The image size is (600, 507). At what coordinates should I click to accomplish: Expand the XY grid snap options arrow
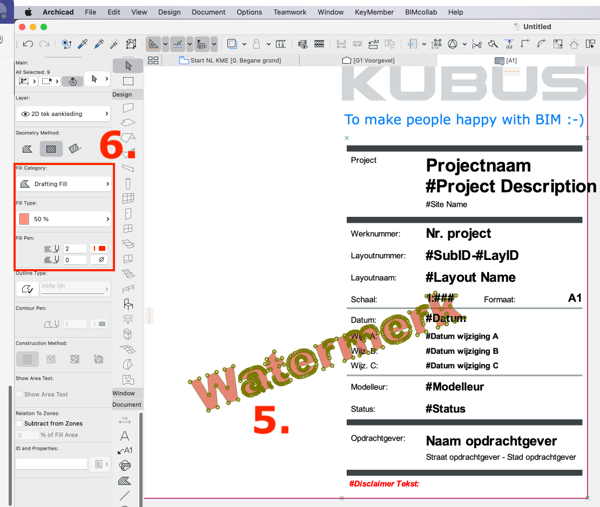214,44
